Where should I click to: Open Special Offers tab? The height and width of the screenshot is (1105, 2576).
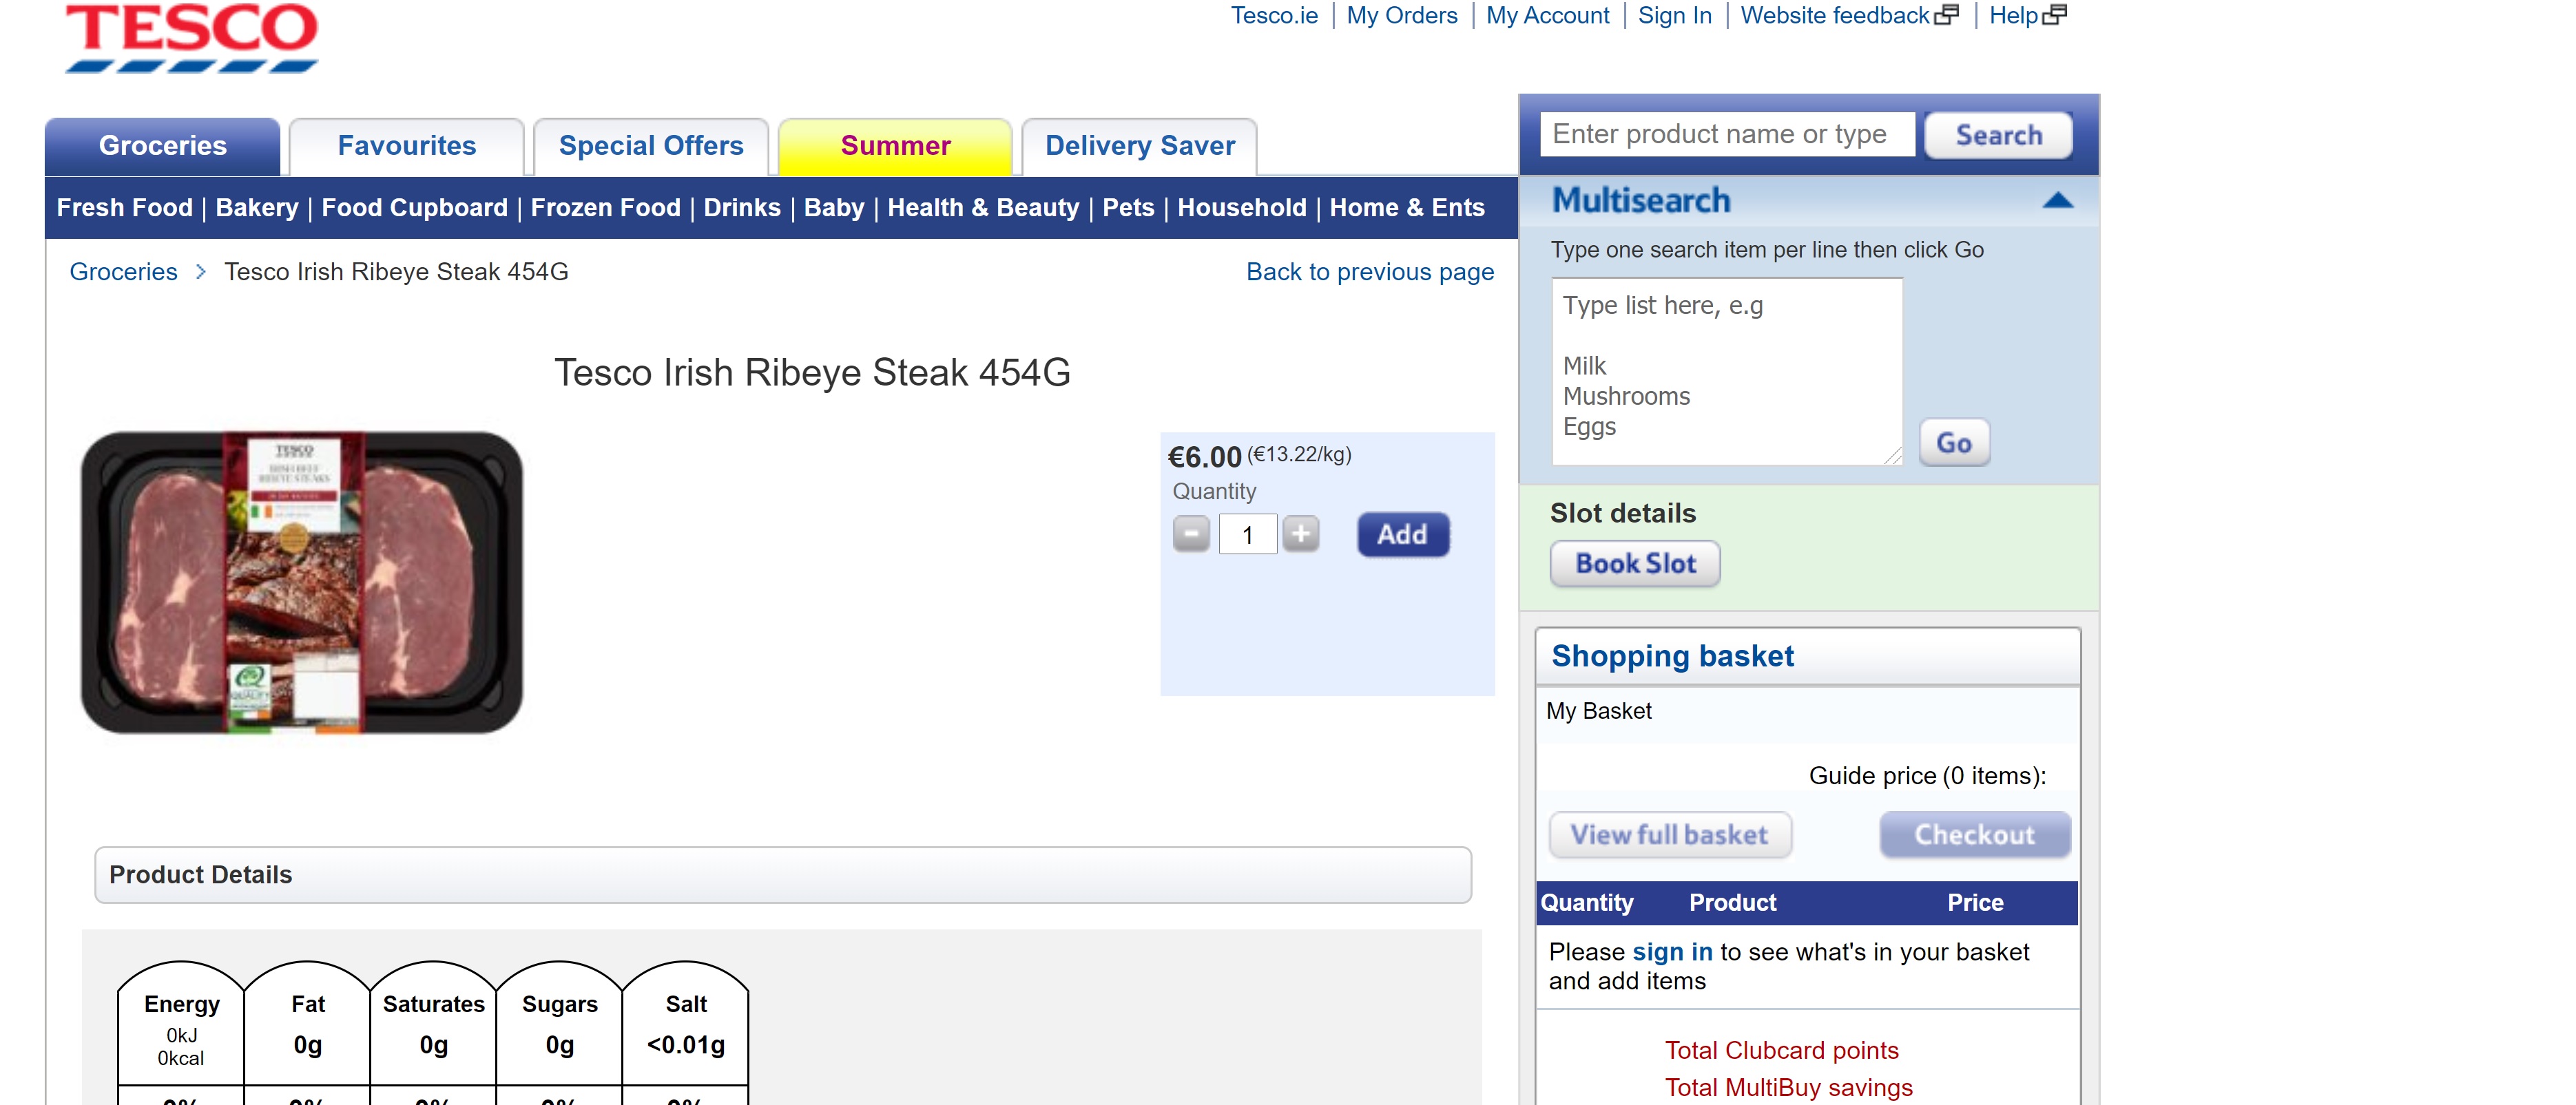tap(651, 146)
